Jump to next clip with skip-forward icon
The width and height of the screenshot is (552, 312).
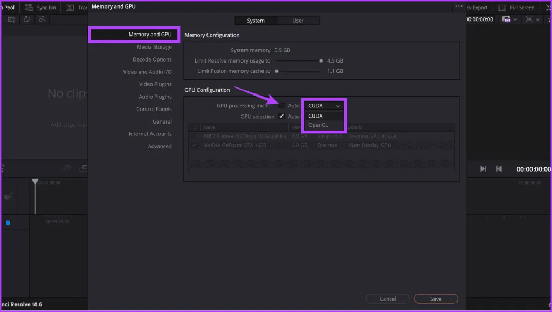483,169
